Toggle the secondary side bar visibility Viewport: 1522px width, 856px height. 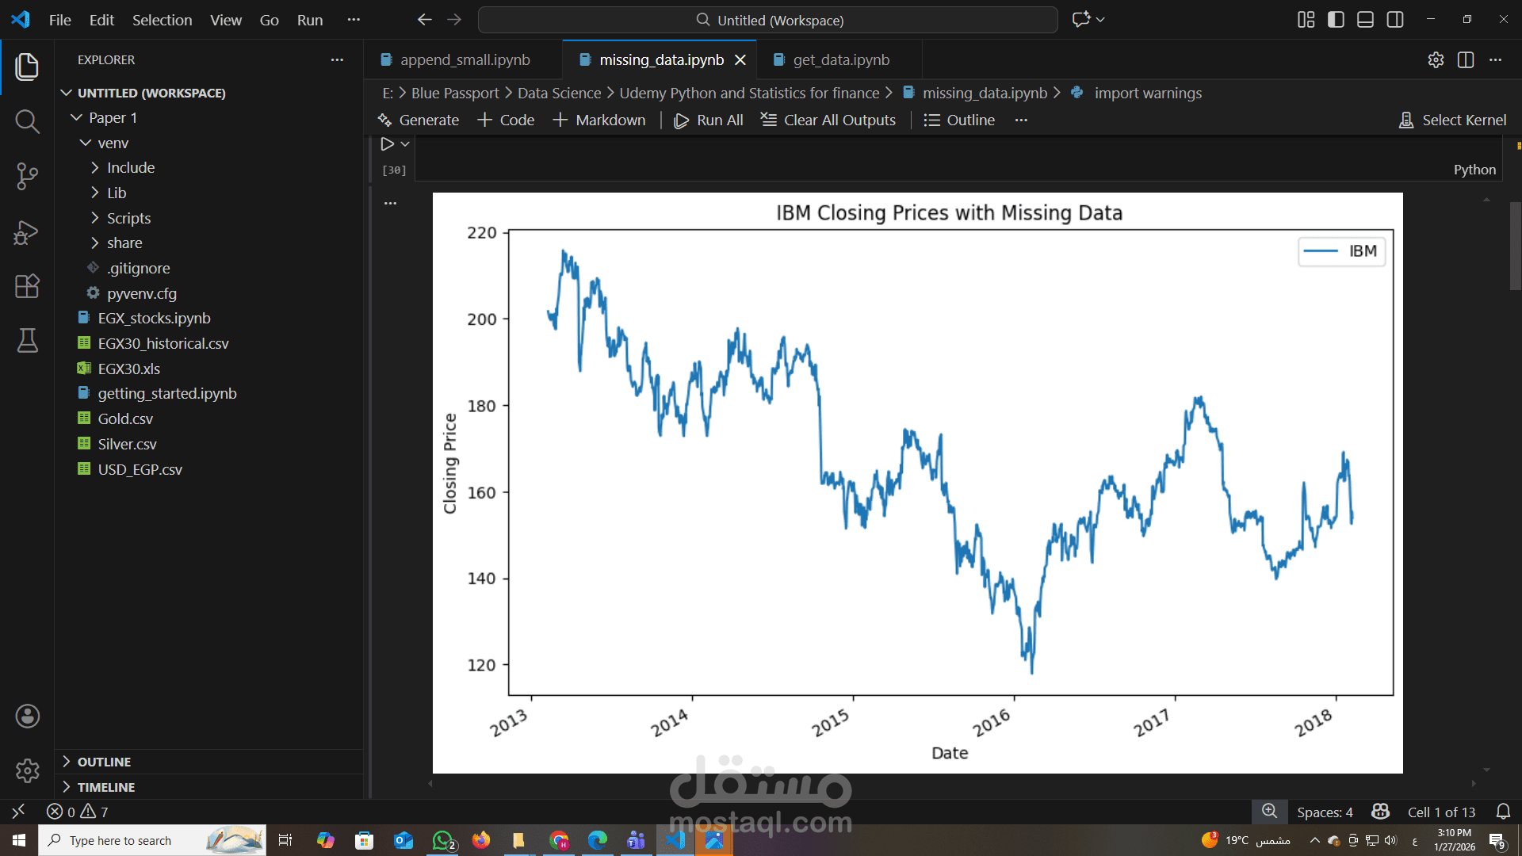pos(1395,20)
